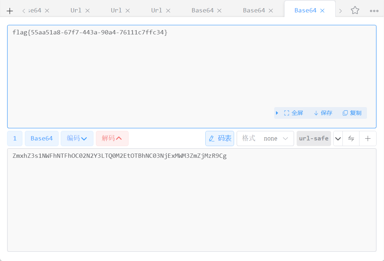
Task: Close the active Base64 tab
Action: [x=323, y=11]
